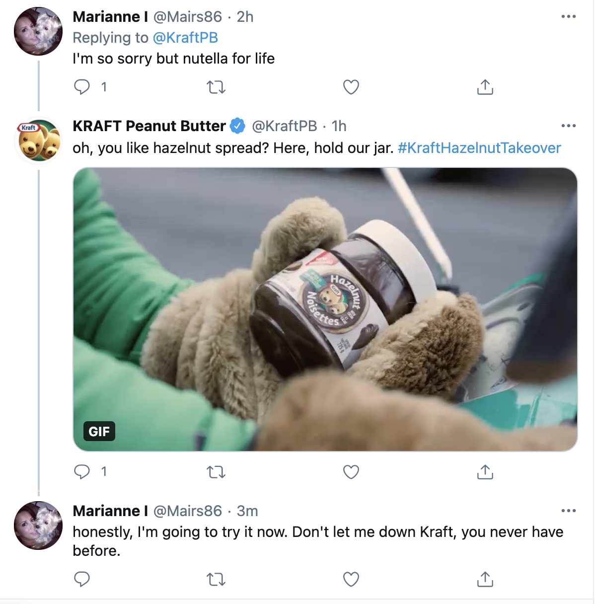Open more options on Marianne's latest tweet
Viewport: 595px width, 604px height.
pyautogui.click(x=568, y=511)
